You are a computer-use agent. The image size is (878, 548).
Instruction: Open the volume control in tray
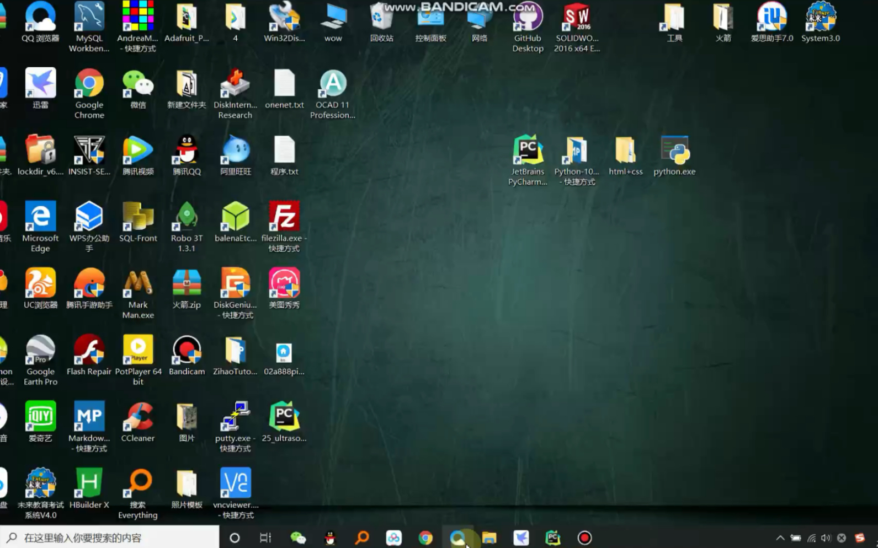coord(826,538)
